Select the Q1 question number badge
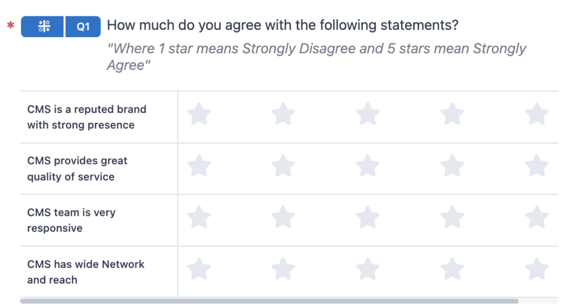 coord(83,26)
